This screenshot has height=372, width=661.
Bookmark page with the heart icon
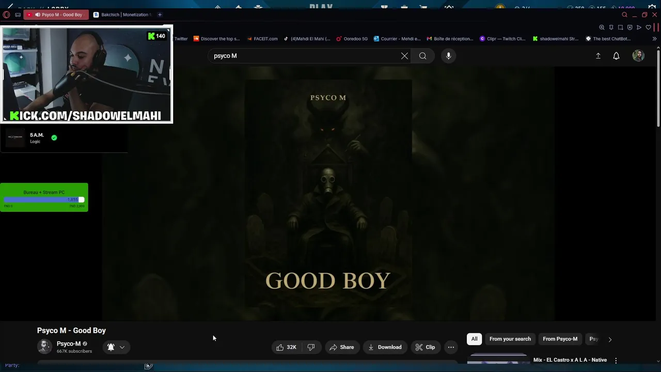(x=648, y=27)
